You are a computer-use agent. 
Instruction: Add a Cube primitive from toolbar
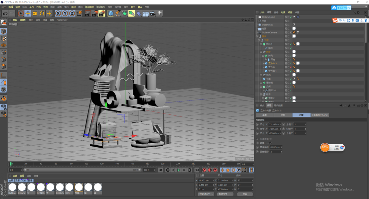[110, 13]
